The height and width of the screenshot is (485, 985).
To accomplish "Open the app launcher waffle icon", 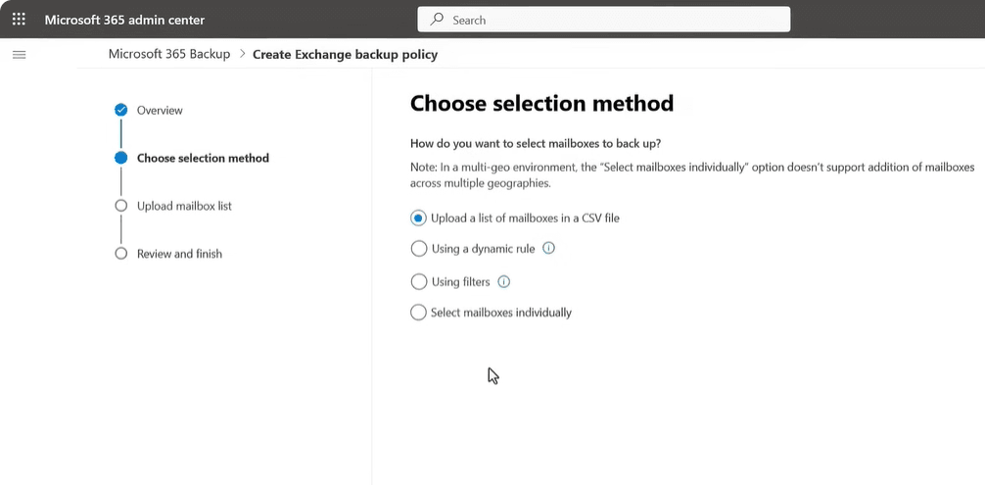I will click(x=19, y=20).
